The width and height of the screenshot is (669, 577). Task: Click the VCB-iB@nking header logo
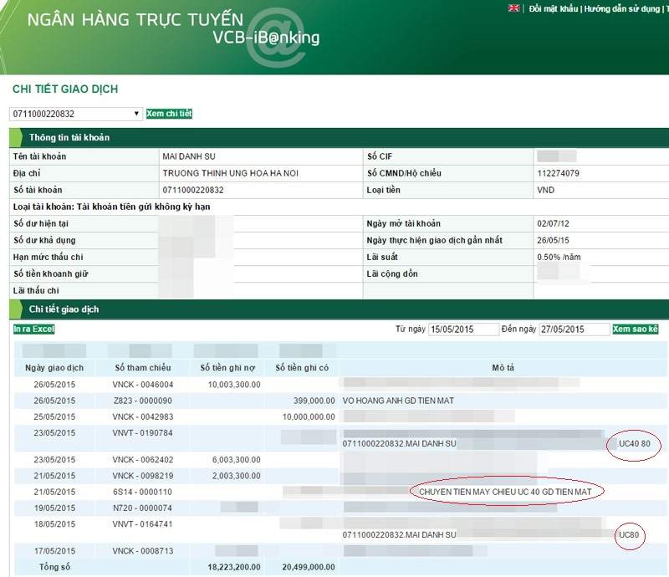266,38
